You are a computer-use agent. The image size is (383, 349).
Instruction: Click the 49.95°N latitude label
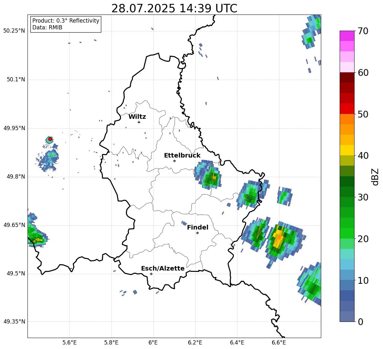tap(14, 128)
